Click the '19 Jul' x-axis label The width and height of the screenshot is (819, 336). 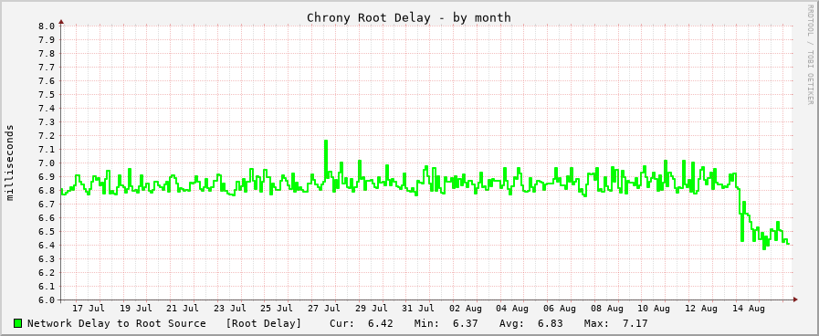tap(136, 309)
